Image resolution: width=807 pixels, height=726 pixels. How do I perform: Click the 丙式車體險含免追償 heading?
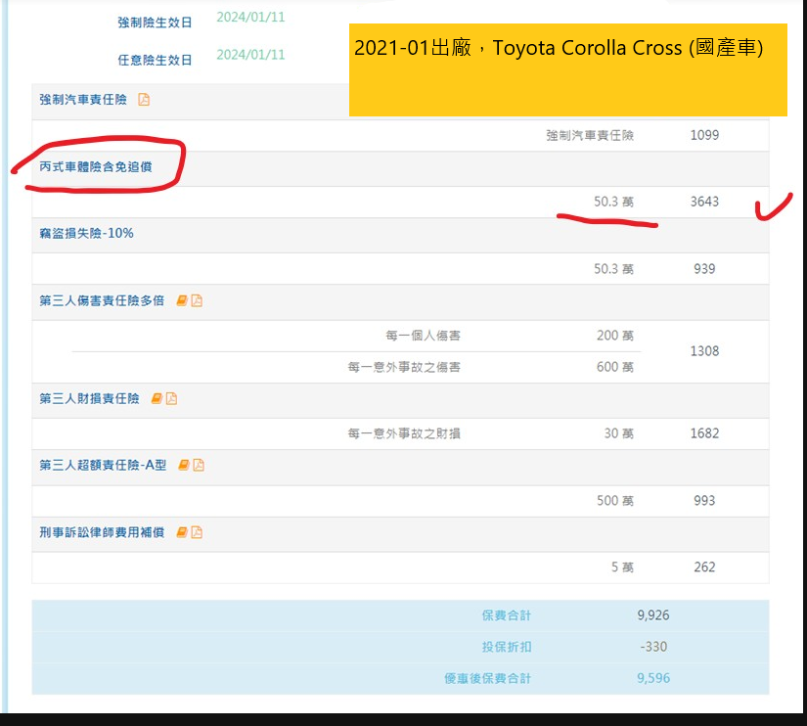tap(96, 167)
